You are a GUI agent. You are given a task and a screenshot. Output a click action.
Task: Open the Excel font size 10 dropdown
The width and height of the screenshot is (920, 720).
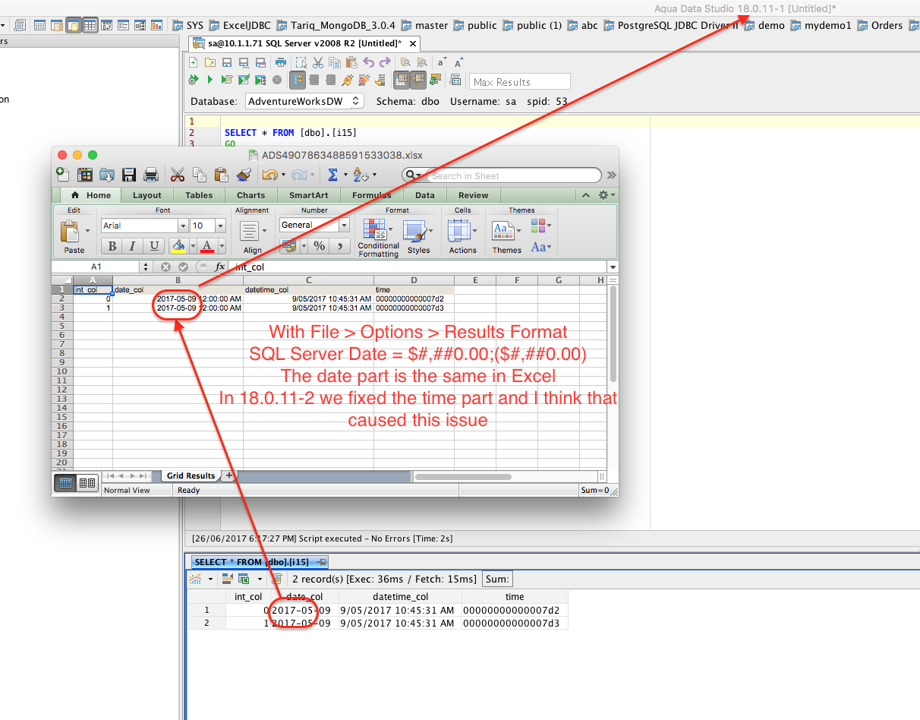[x=221, y=226]
